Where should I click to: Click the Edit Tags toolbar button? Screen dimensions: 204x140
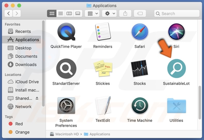coord(140,13)
